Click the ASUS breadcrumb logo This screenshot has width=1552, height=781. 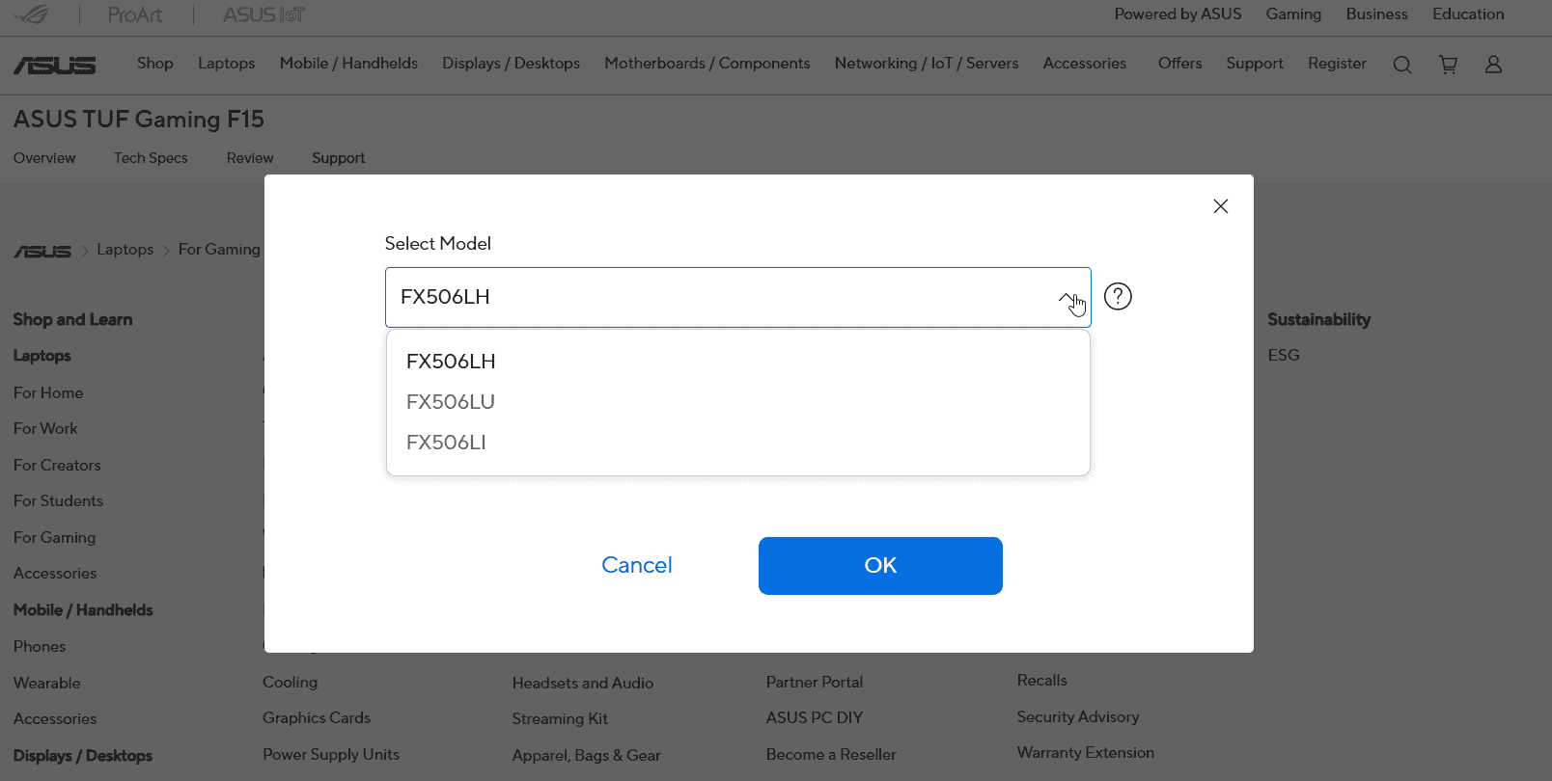coord(42,251)
